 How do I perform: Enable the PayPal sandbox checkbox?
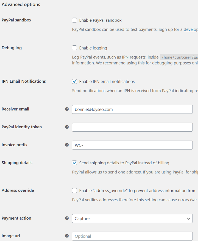pos(75,20)
